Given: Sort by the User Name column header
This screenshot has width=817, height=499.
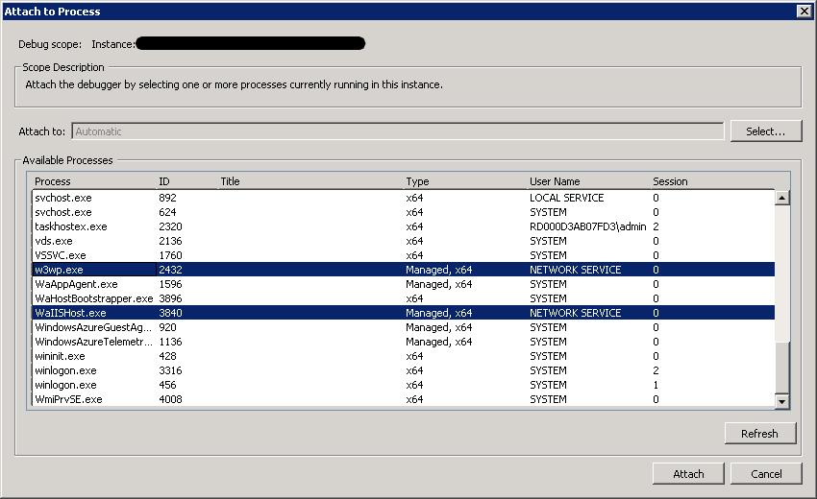Looking at the screenshot, I should point(555,181).
